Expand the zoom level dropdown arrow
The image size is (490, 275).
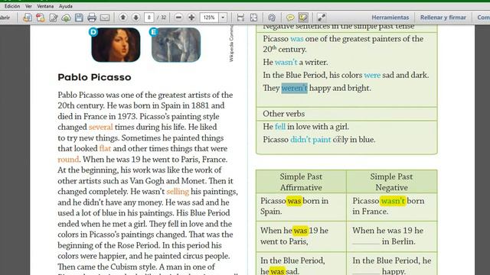coord(223,18)
